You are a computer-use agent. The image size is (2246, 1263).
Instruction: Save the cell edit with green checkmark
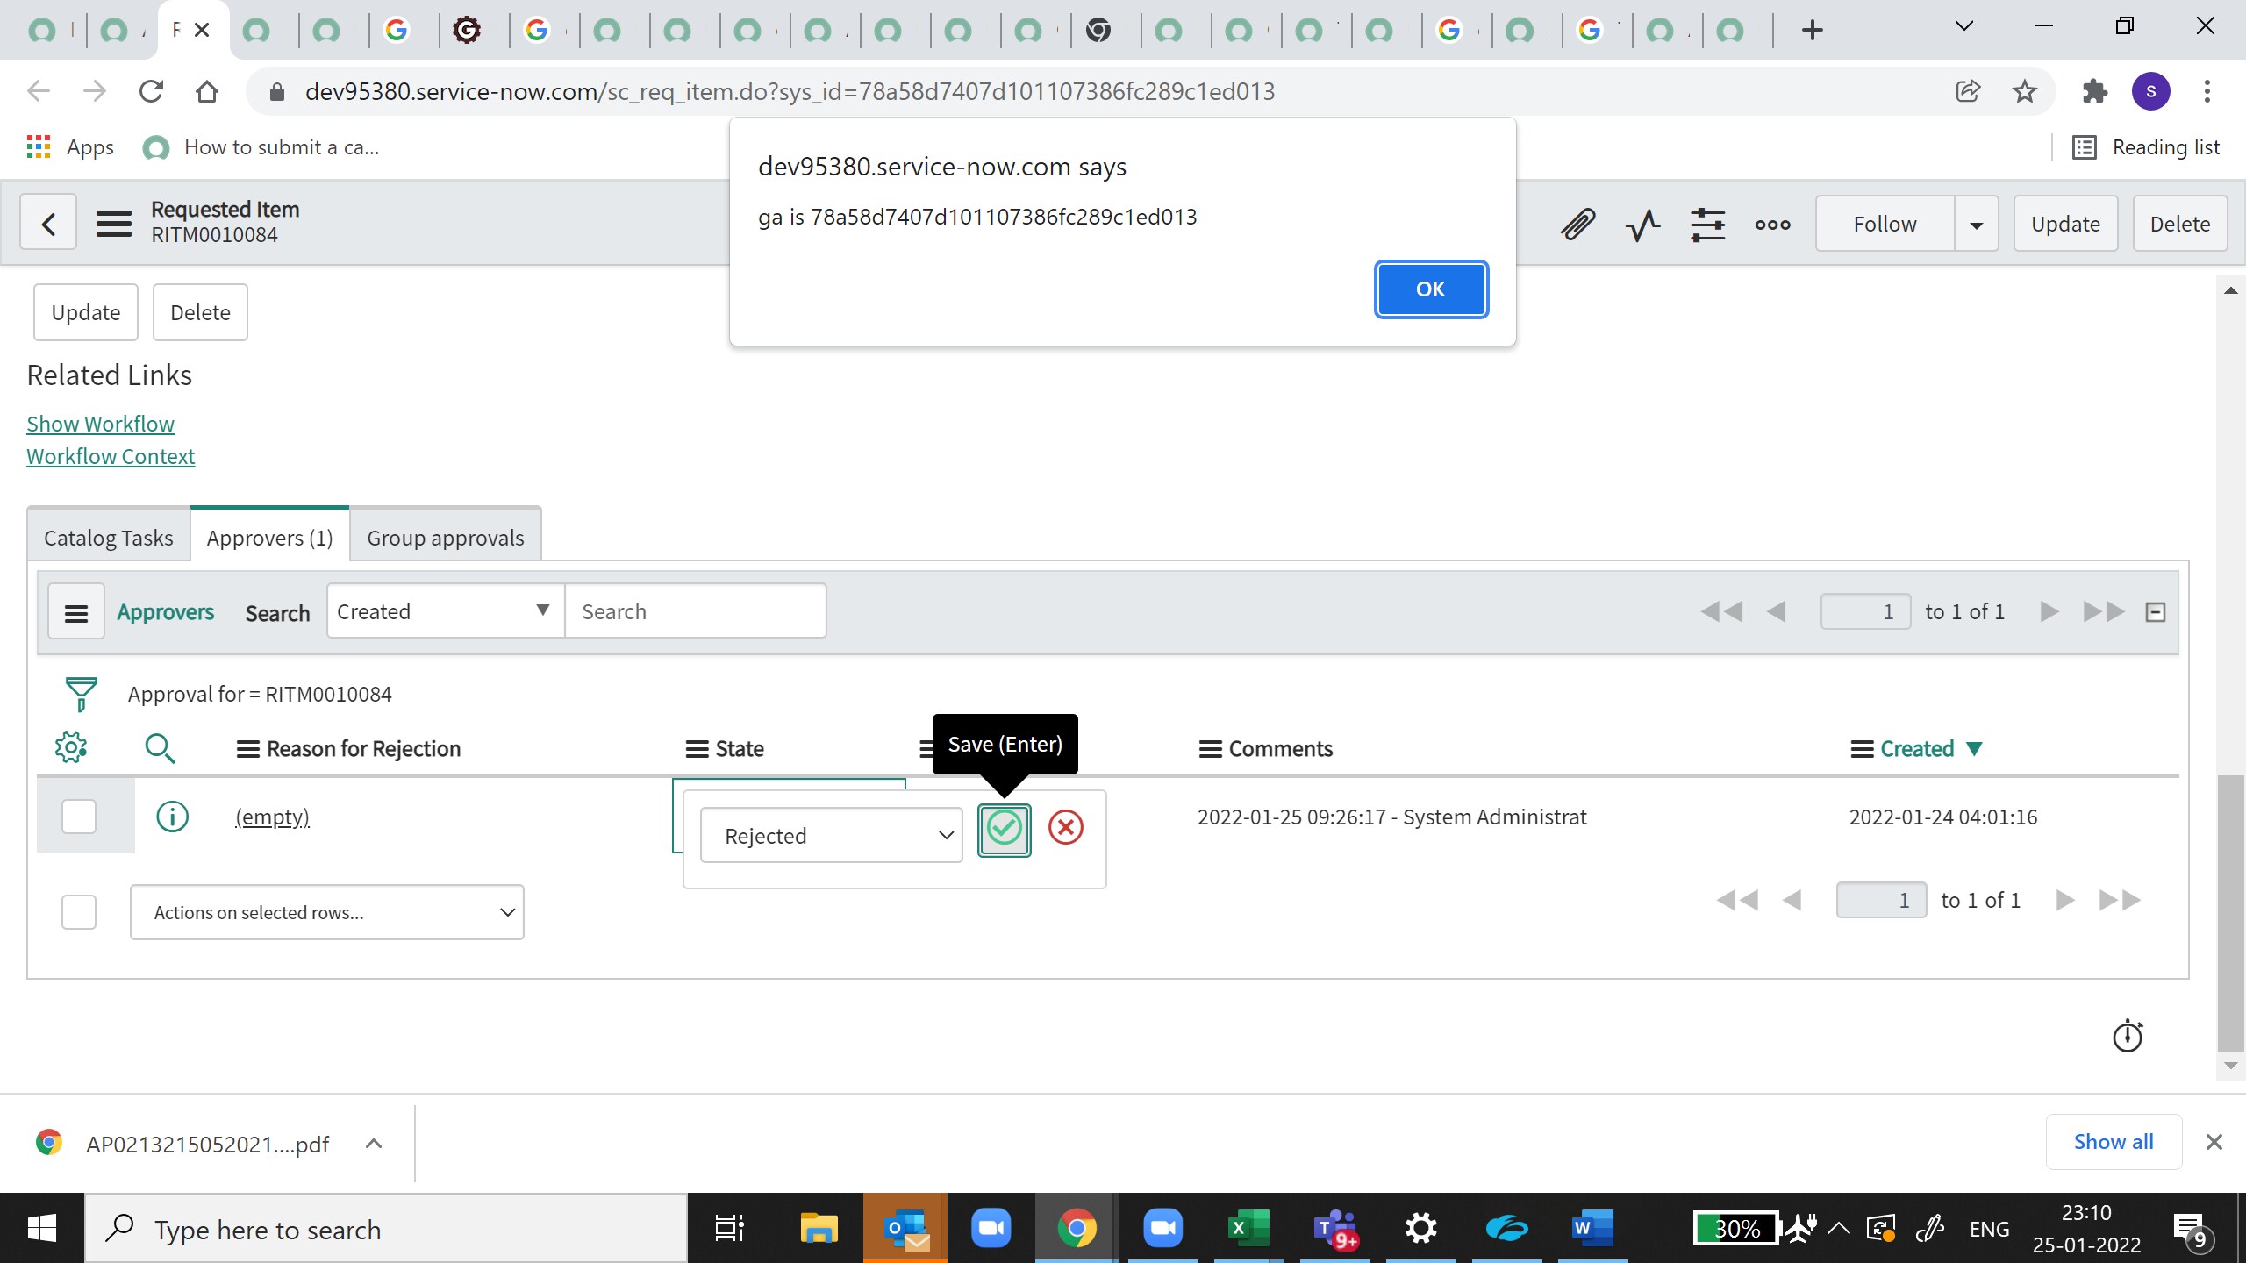click(1004, 829)
